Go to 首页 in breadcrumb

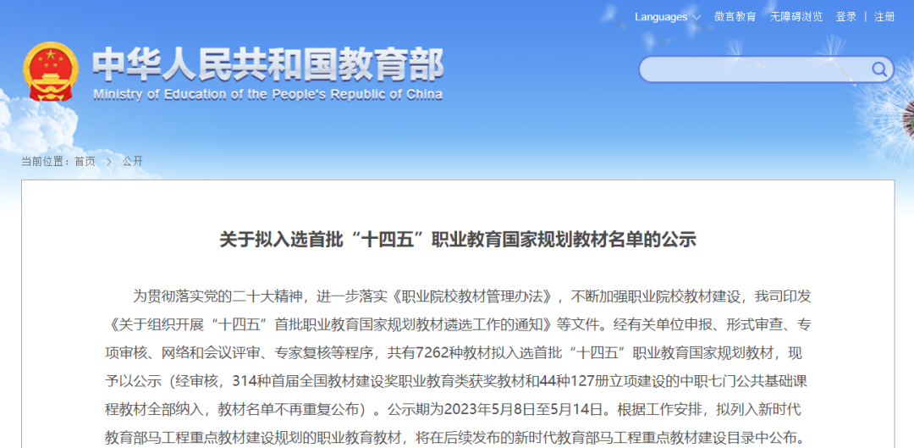click(85, 162)
